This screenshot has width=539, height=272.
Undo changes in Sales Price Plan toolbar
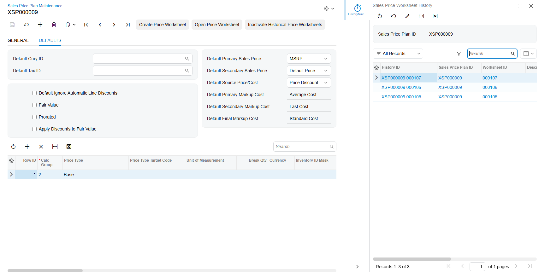point(26,25)
